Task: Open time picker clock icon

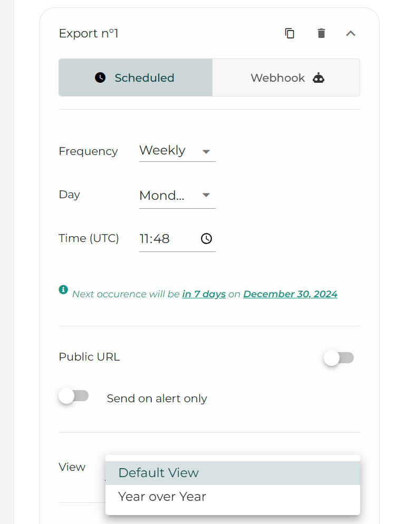Action: [206, 239]
